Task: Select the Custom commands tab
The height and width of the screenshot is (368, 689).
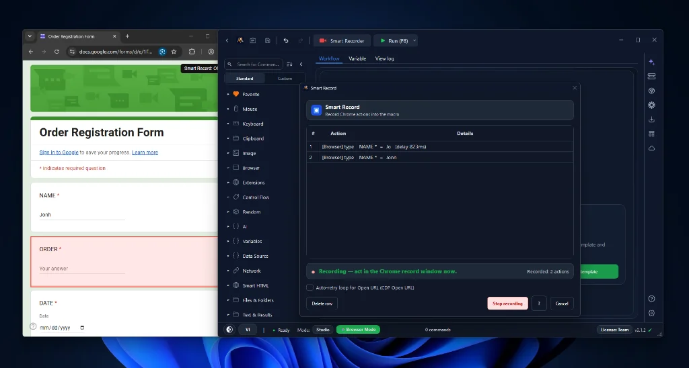Action: (x=285, y=79)
